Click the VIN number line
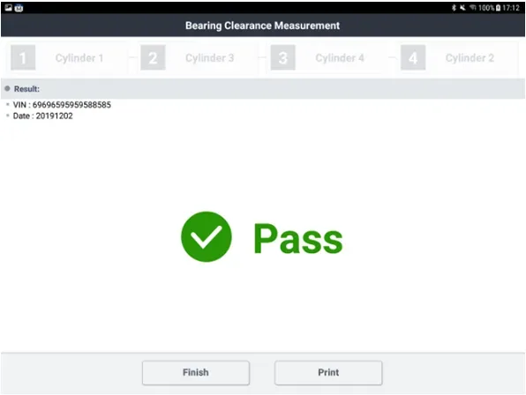 click(x=62, y=105)
